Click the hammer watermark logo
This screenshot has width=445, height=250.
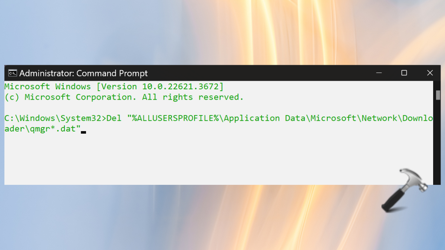click(x=404, y=190)
